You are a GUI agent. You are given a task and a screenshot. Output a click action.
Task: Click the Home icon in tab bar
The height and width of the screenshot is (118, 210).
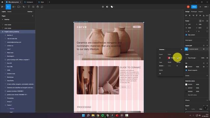2,2
